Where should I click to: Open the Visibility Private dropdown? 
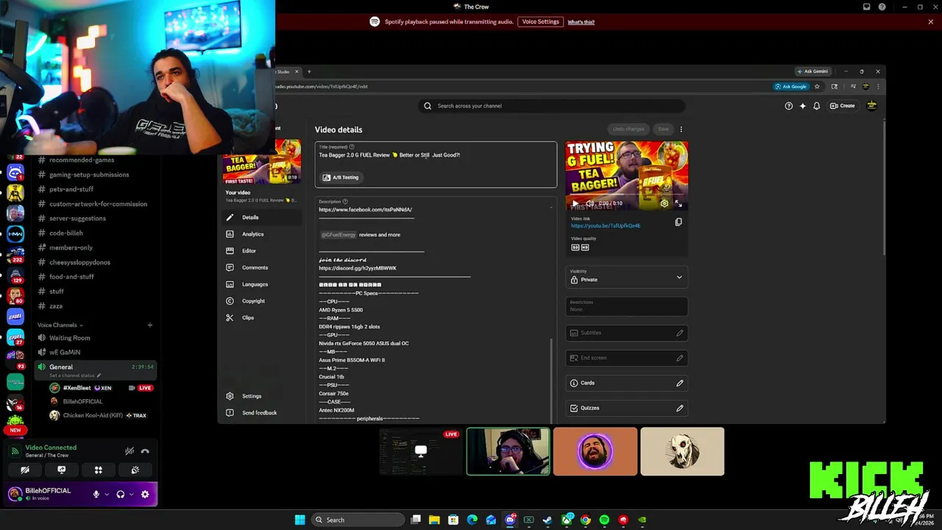click(x=627, y=277)
